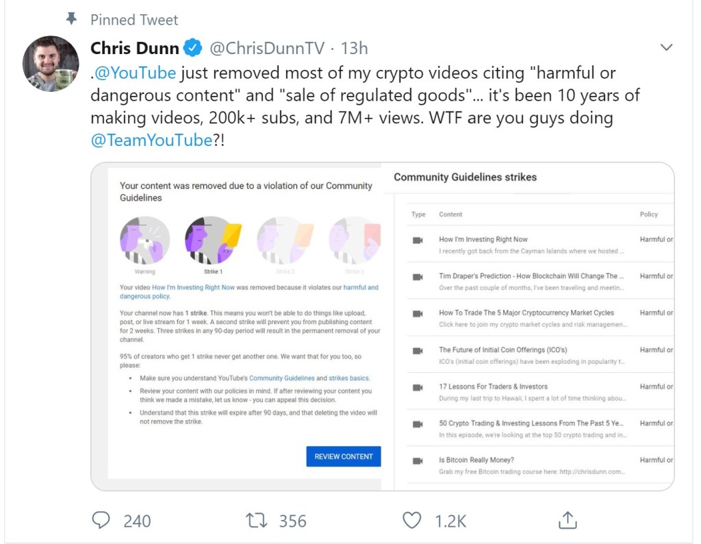
Task: Open the strikes basics link
Action: pos(349,378)
